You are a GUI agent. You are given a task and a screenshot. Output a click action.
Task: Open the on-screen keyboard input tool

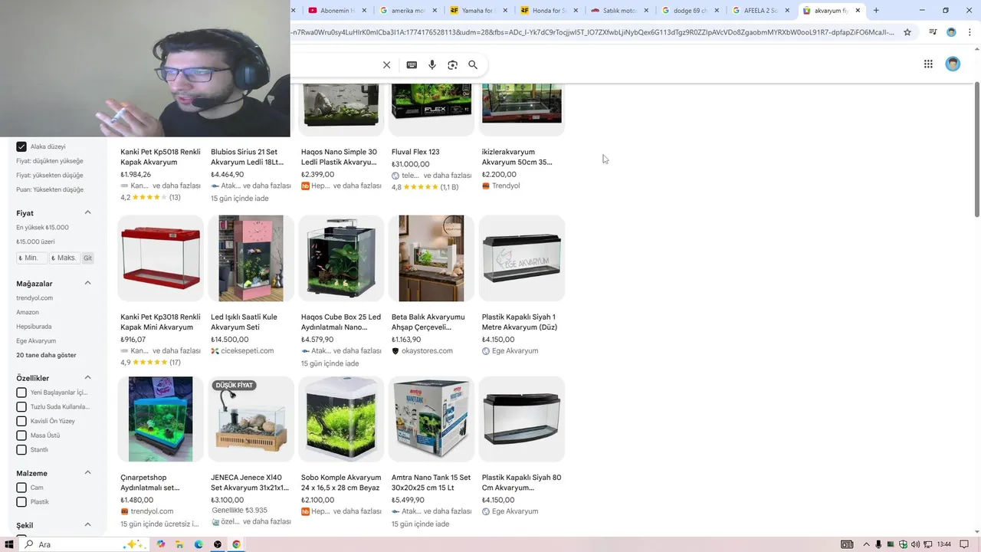coord(412,65)
